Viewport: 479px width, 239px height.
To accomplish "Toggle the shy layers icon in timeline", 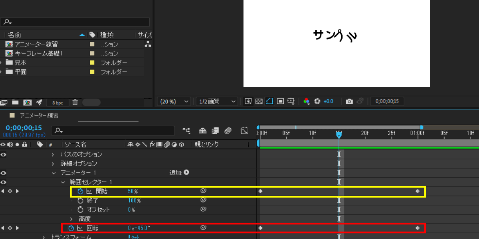I will (202, 130).
